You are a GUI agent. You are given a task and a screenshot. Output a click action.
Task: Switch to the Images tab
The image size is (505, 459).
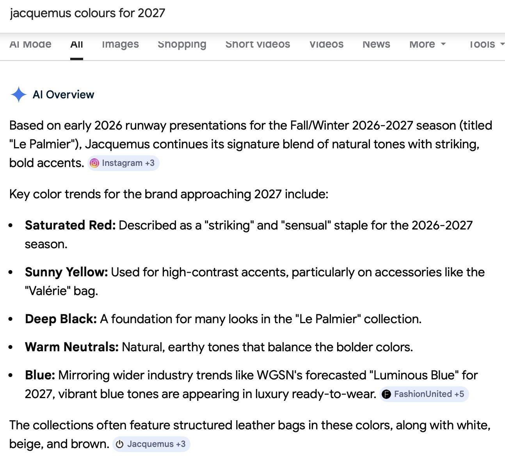(120, 44)
